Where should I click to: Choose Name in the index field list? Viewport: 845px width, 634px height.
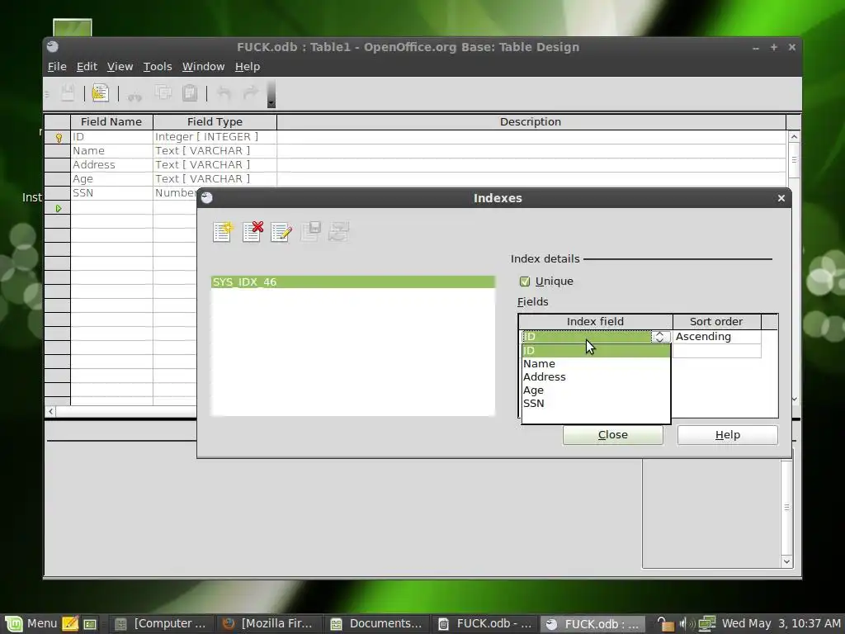click(x=596, y=364)
